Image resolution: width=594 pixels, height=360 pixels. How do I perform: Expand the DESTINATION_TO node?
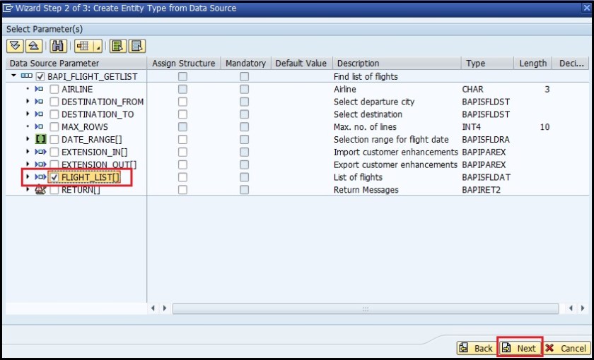point(28,114)
